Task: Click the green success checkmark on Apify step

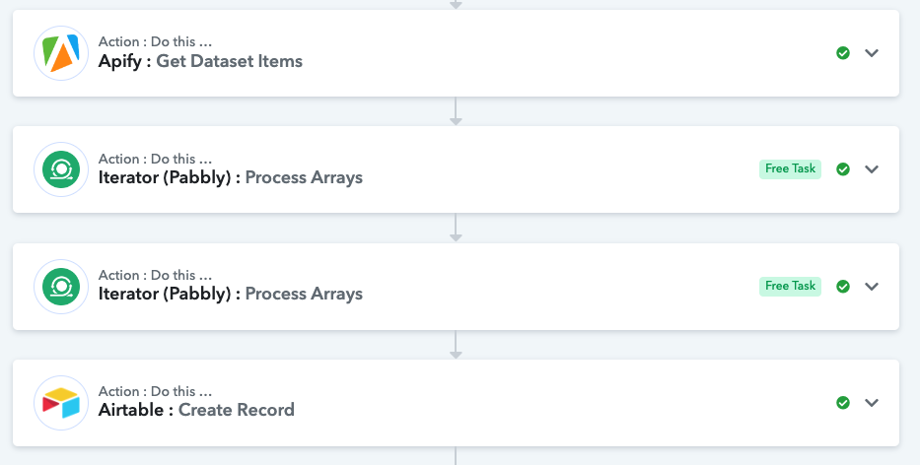Action: click(843, 53)
